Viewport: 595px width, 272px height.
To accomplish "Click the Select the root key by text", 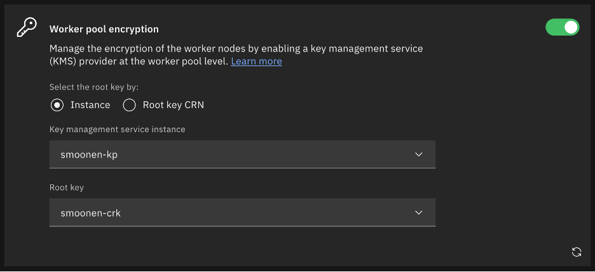I will click(x=94, y=87).
